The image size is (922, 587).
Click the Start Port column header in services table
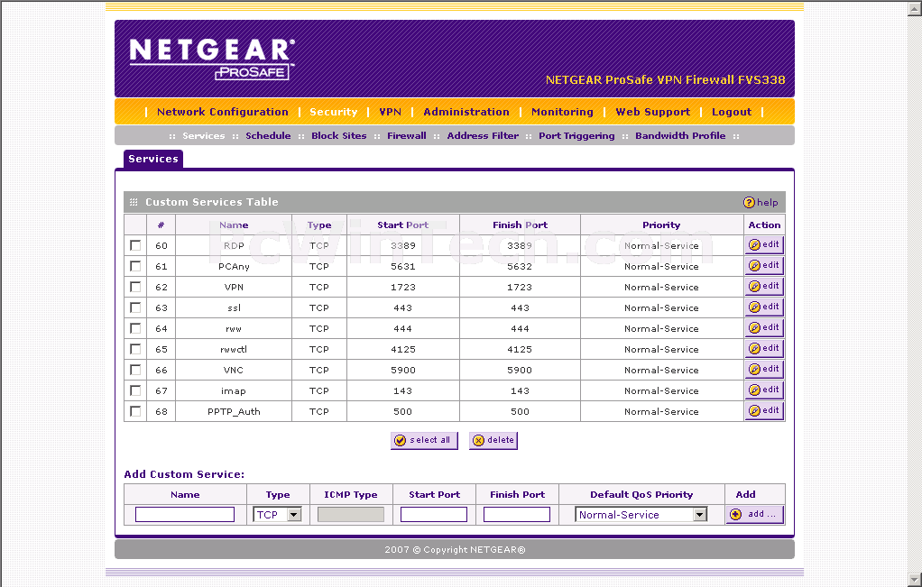click(402, 225)
